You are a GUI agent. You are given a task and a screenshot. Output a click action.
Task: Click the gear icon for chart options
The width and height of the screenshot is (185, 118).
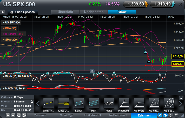click(12, 12)
